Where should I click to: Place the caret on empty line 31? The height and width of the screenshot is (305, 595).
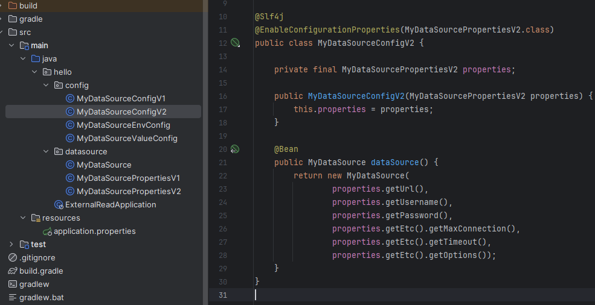(x=402, y=295)
